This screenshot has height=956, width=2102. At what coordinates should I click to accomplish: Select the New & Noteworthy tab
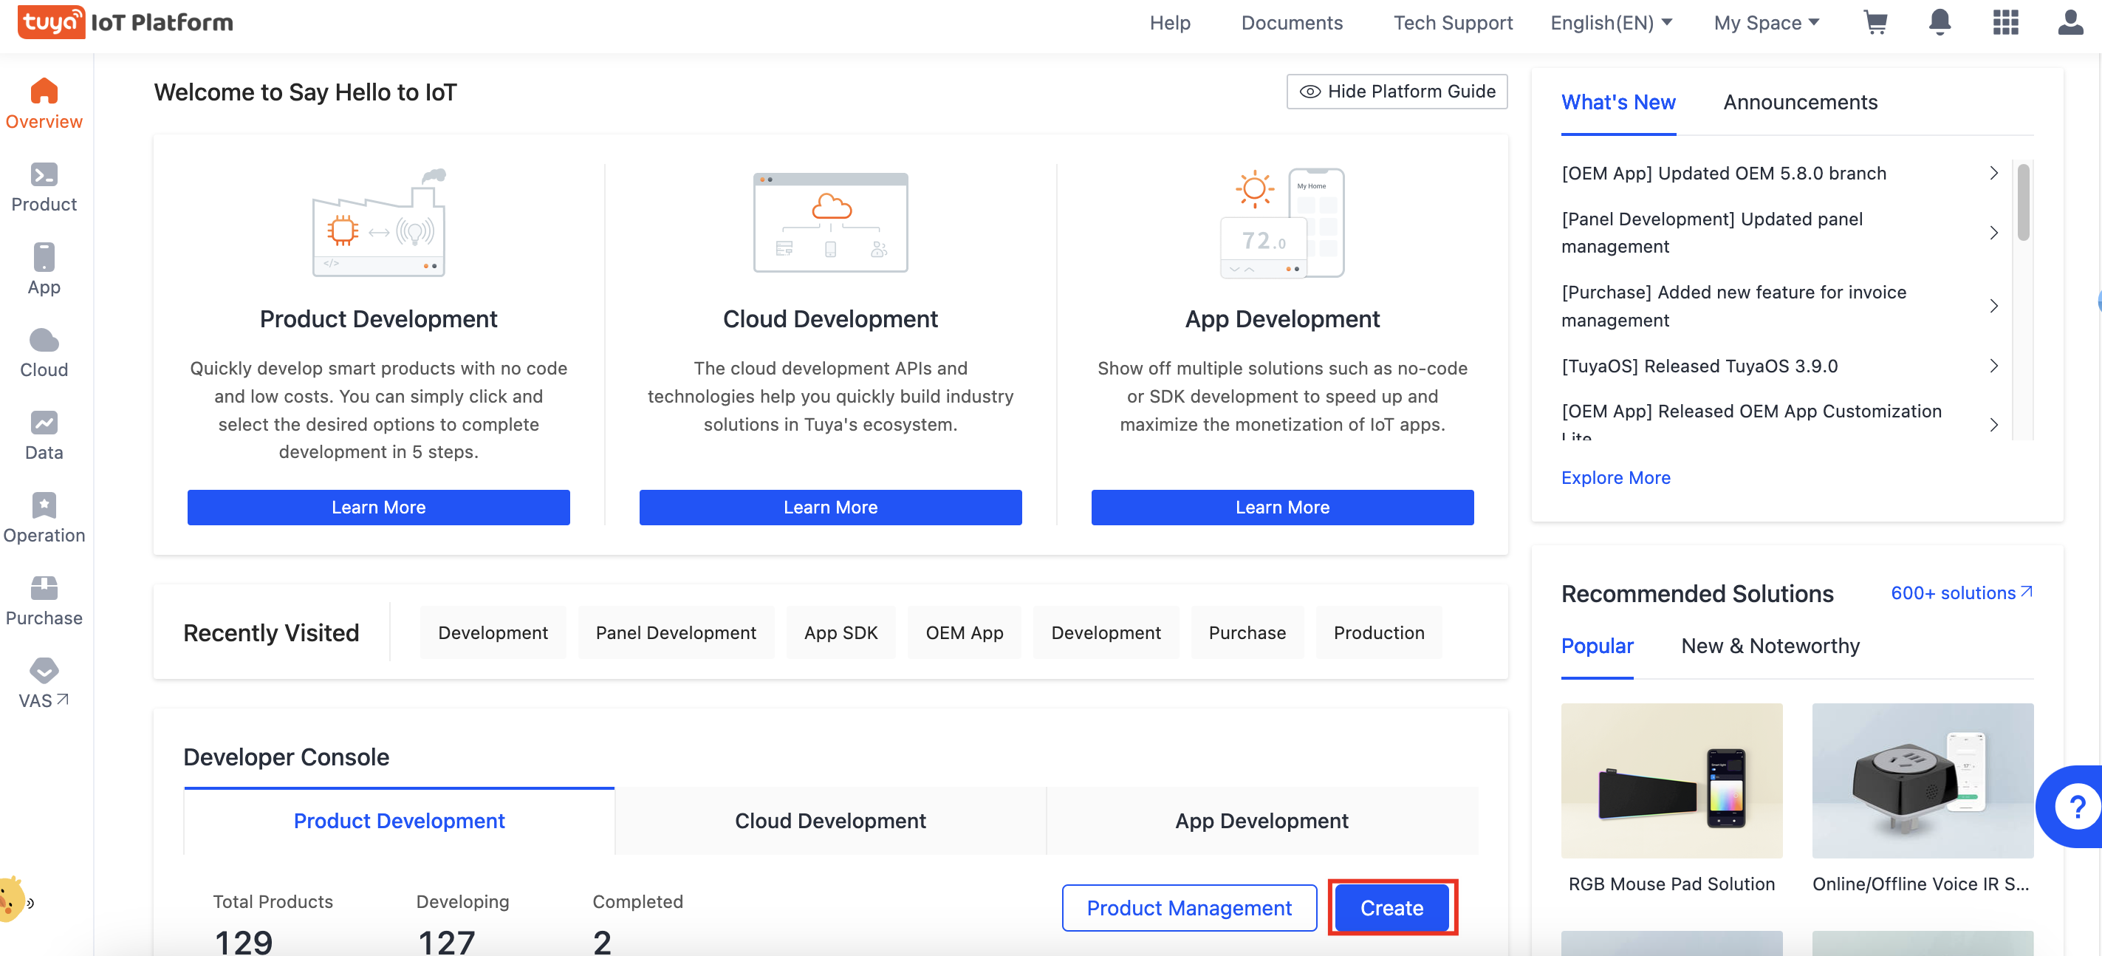tap(1770, 646)
